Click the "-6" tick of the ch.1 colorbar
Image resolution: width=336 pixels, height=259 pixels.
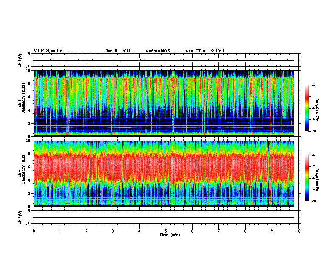pyautogui.click(x=313, y=85)
